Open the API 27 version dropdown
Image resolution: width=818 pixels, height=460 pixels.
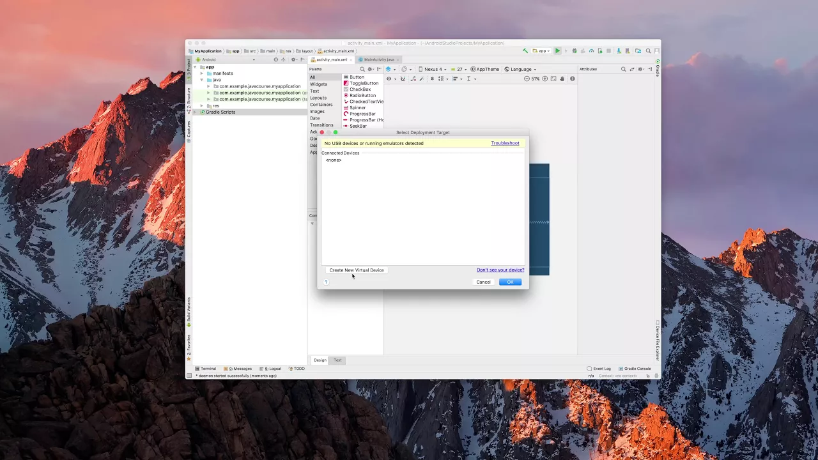point(458,69)
